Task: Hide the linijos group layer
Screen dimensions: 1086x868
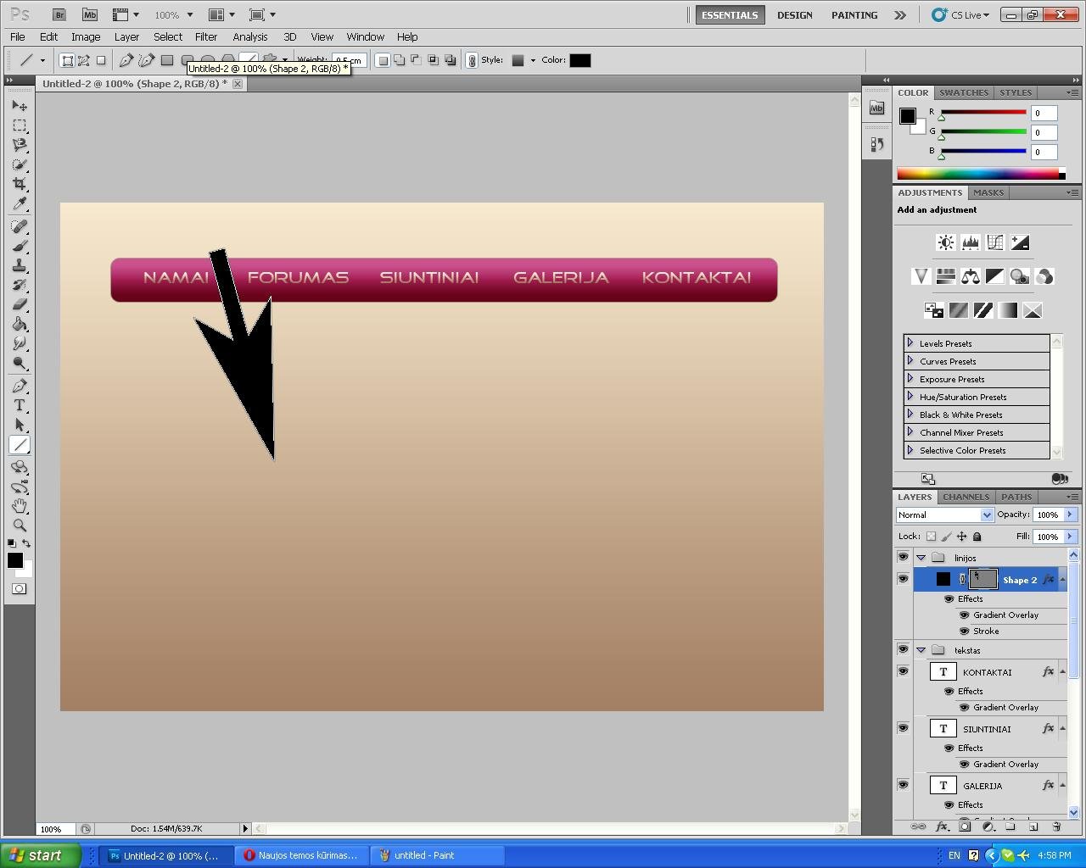Action: coord(903,557)
